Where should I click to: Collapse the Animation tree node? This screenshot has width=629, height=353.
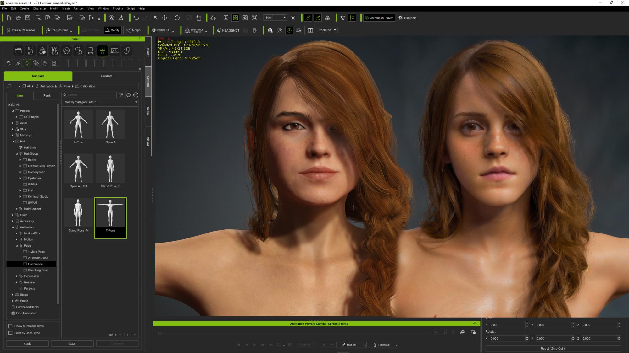click(x=13, y=227)
